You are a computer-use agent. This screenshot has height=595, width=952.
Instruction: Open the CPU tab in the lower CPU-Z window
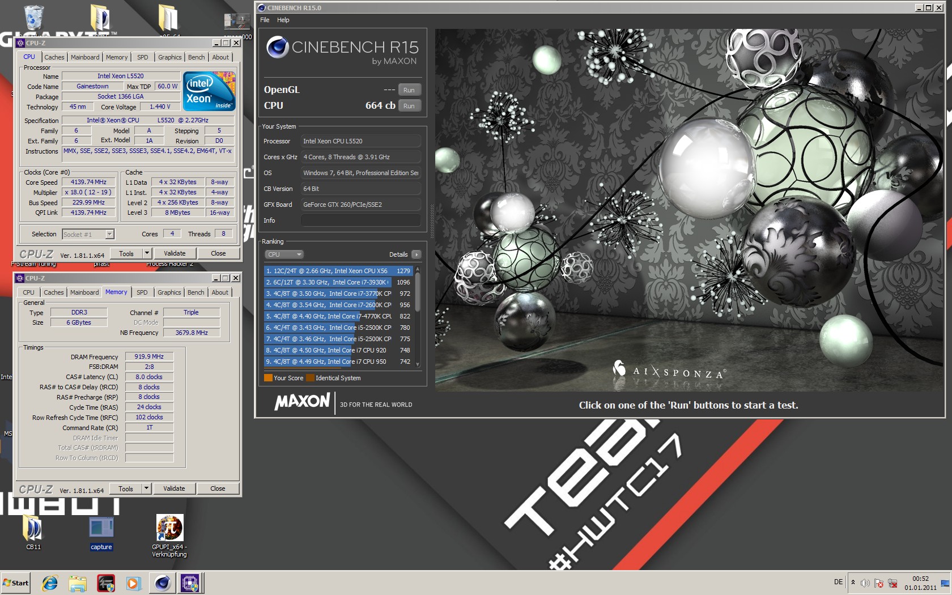(29, 292)
